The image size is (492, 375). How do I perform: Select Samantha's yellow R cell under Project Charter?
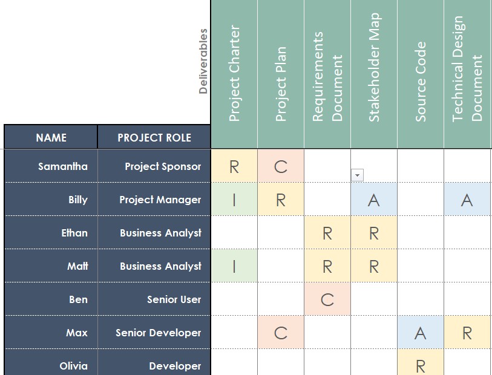pyautogui.click(x=234, y=166)
